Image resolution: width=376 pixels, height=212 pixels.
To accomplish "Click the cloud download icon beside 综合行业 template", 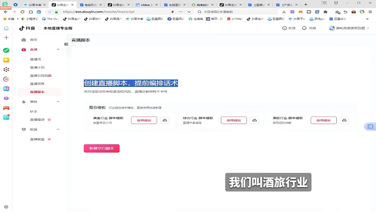I will 254,120.
